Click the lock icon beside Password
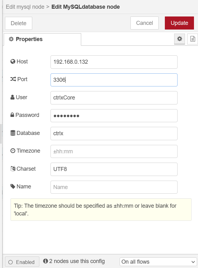This screenshot has height=268, width=198. point(12,115)
